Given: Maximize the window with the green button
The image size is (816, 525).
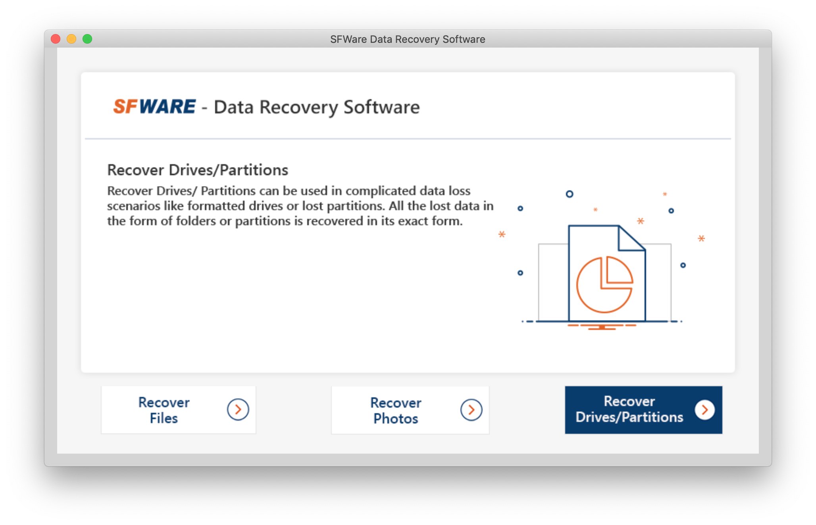Looking at the screenshot, I should point(87,39).
